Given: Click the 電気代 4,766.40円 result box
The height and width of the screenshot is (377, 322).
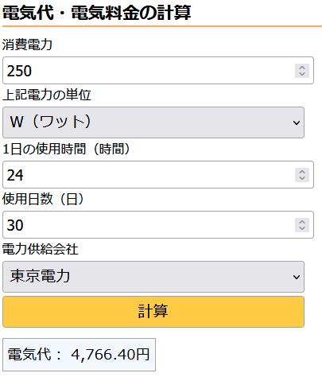Looking at the screenshot, I should click(79, 355).
